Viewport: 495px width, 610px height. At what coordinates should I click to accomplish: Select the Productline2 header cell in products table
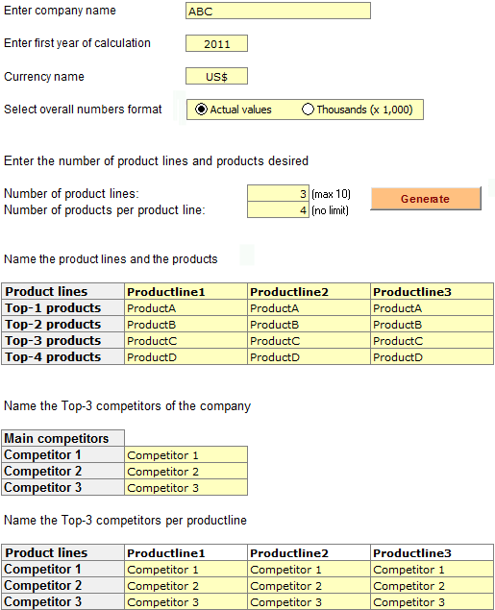pyautogui.click(x=309, y=291)
